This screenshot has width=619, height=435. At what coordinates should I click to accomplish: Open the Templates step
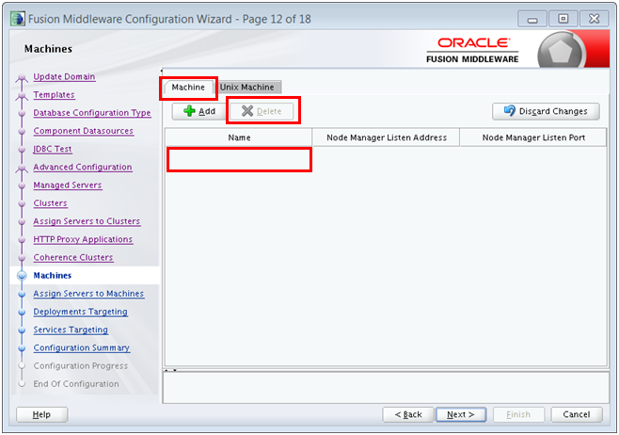tap(54, 95)
